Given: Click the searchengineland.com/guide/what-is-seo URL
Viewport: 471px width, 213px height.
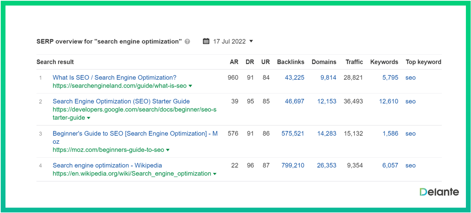Looking at the screenshot, I should point(119,86).
